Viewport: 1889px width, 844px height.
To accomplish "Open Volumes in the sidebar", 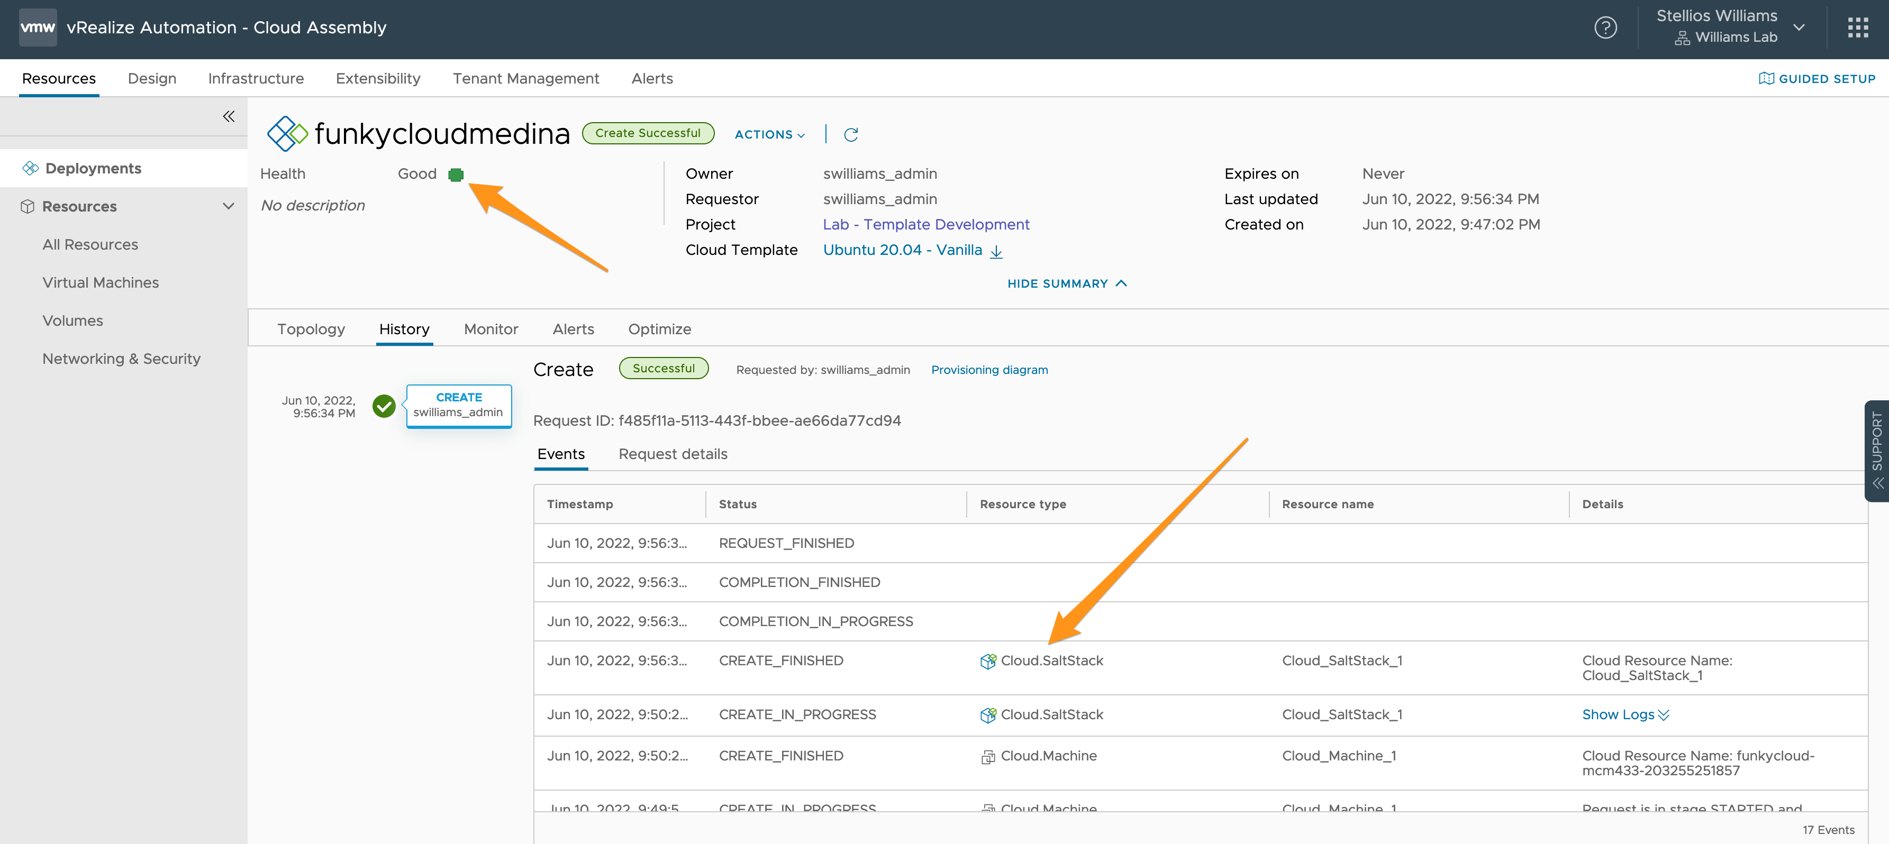I will 72,321.
